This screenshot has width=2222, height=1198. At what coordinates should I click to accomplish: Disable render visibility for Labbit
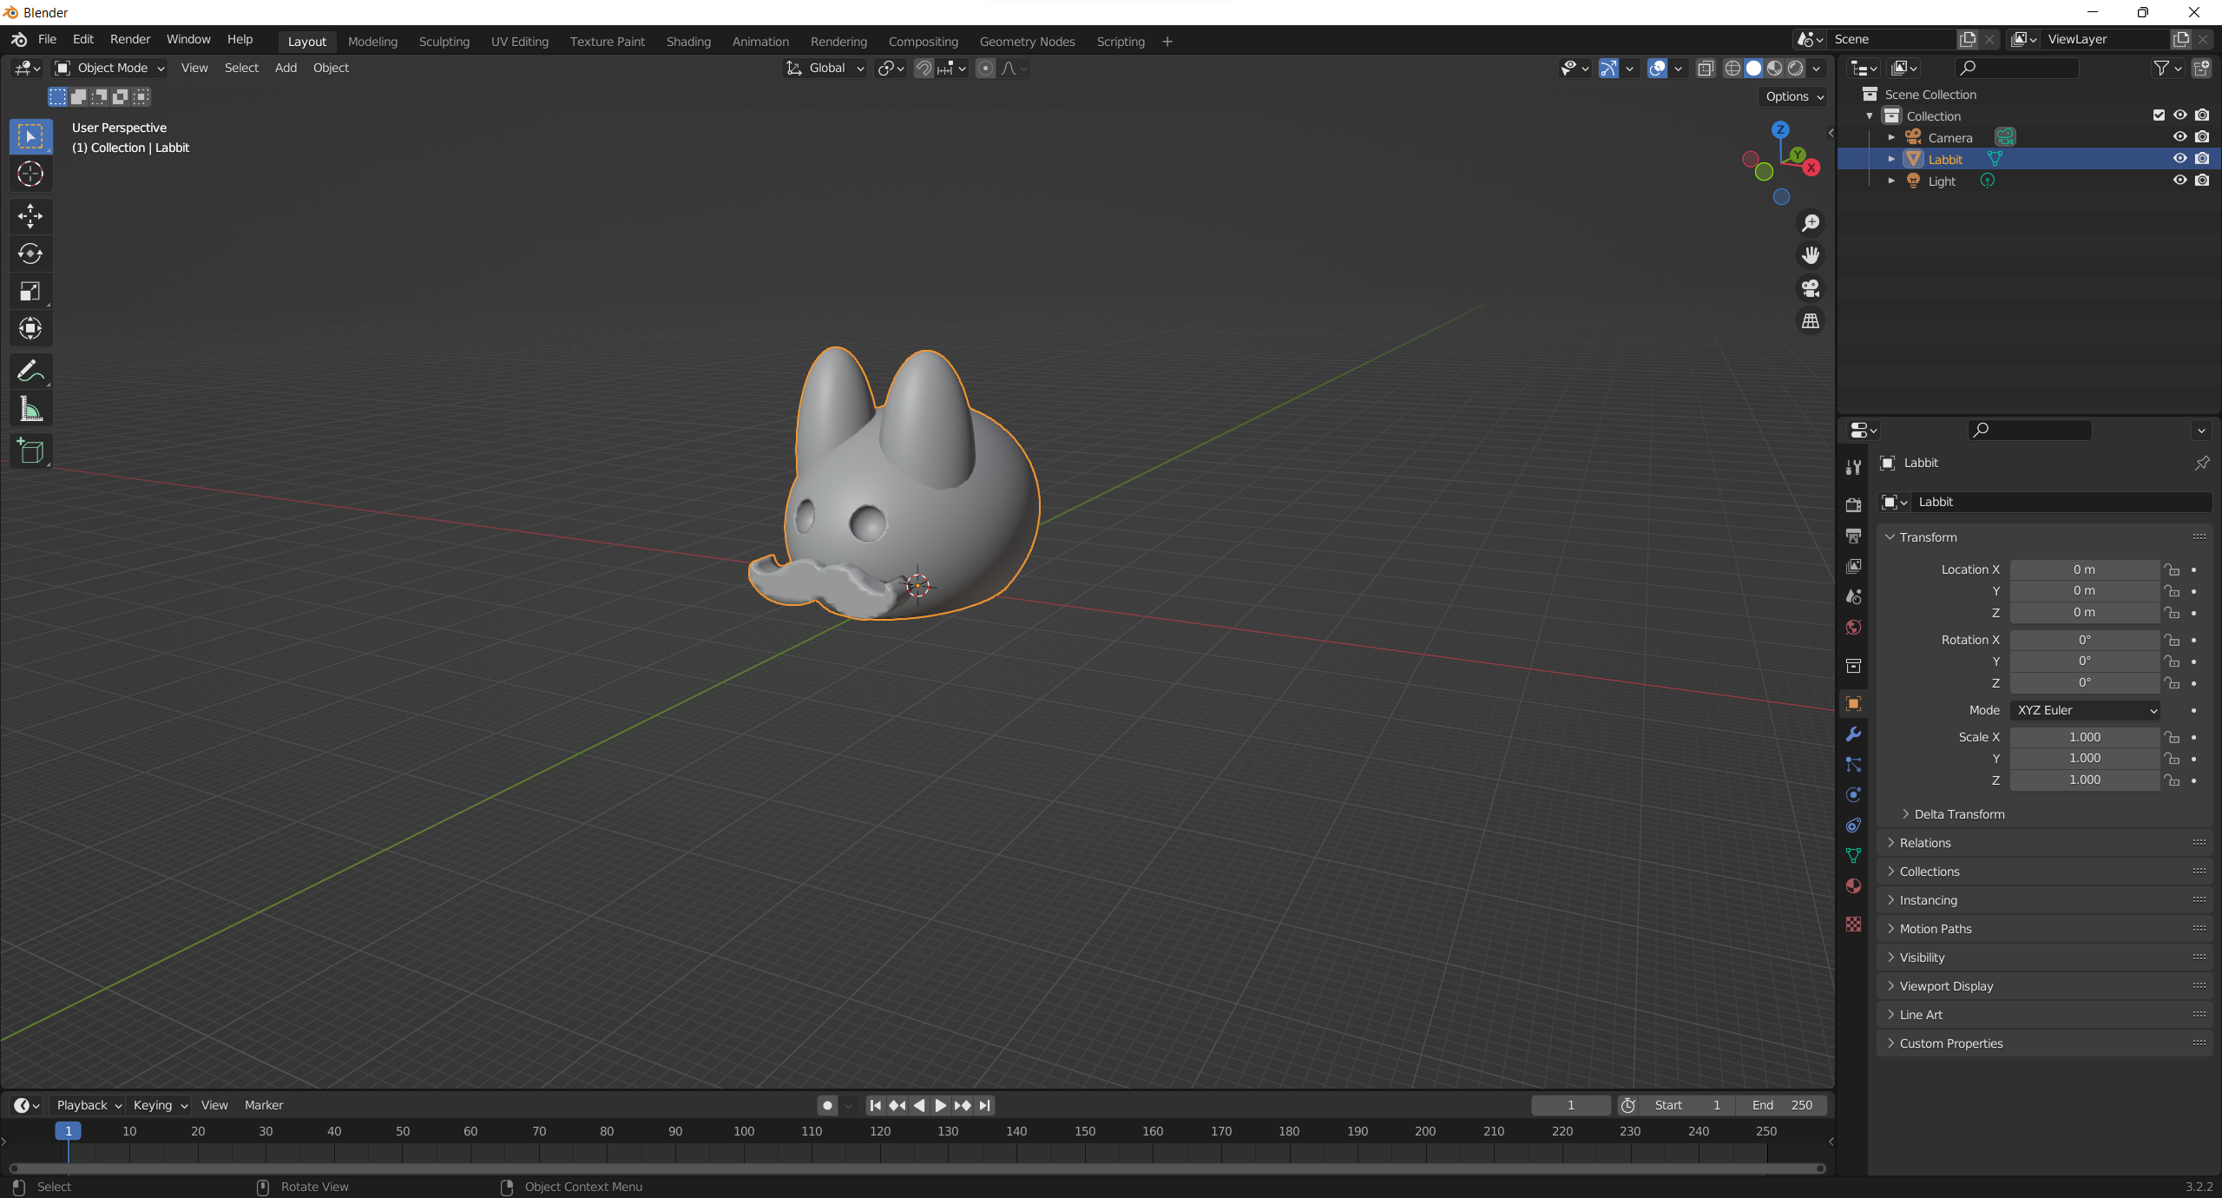[2203, 158]
